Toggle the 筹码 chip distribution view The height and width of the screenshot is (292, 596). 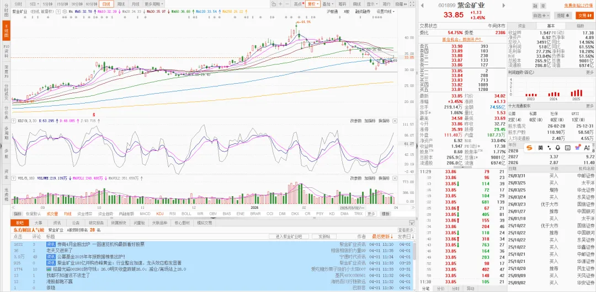coord(342,4)
